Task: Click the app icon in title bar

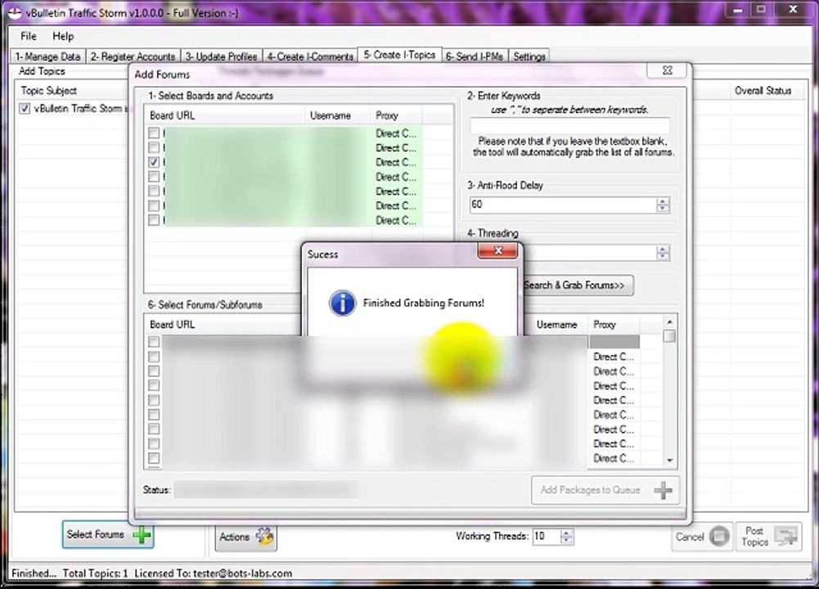Action: click(x=15, y=12)
